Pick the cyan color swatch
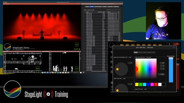The width and height of the screenshot is (184, 103). pos(144,84)
